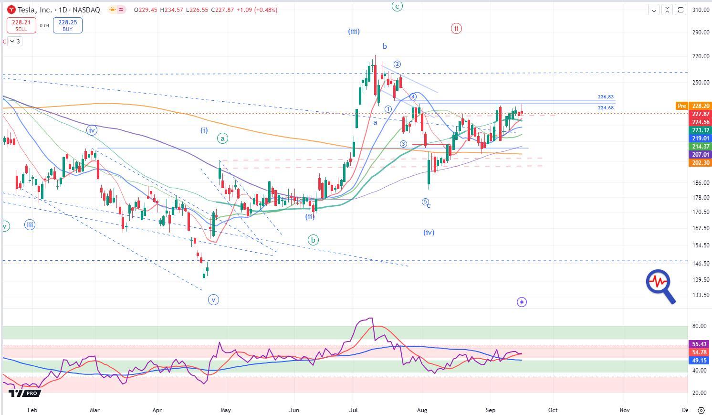The image size is (712, 415).
Task: Click the down-arrow pane button at top right
Action: pyautogui.click(x=654, y=10)
